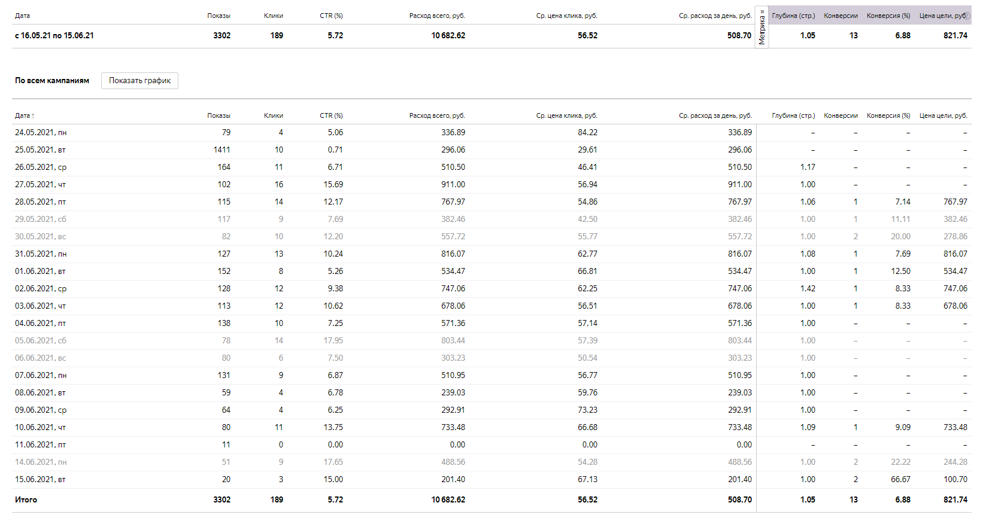Click the 244.28 goal price for 14.06.2021
Image resolution: width=983 pixels, height=521 pixels.
[x=955, y=462]
